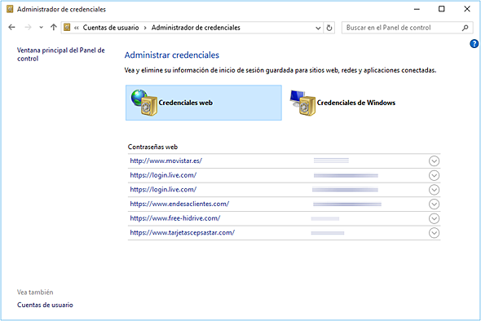The width and height of the screenshot is (481, 321).
Task: Open Ventana principal del Panel de control
Action: point(61,55)
